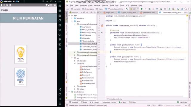Click MEmu volume up icon
Screen dimensions: 191x107
click(x=60, y=30)
